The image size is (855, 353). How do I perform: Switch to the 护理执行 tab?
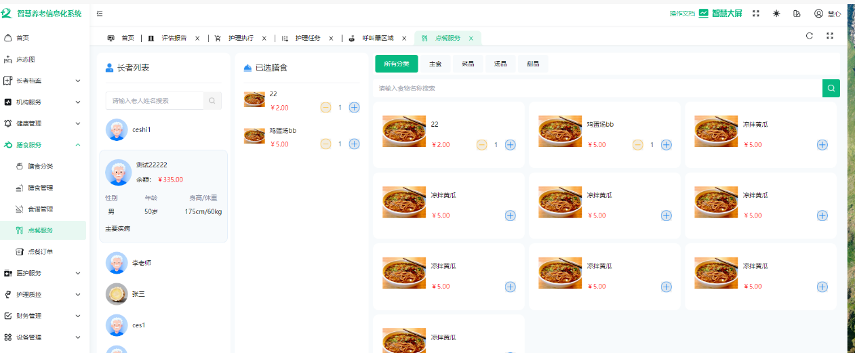[240, 39]
